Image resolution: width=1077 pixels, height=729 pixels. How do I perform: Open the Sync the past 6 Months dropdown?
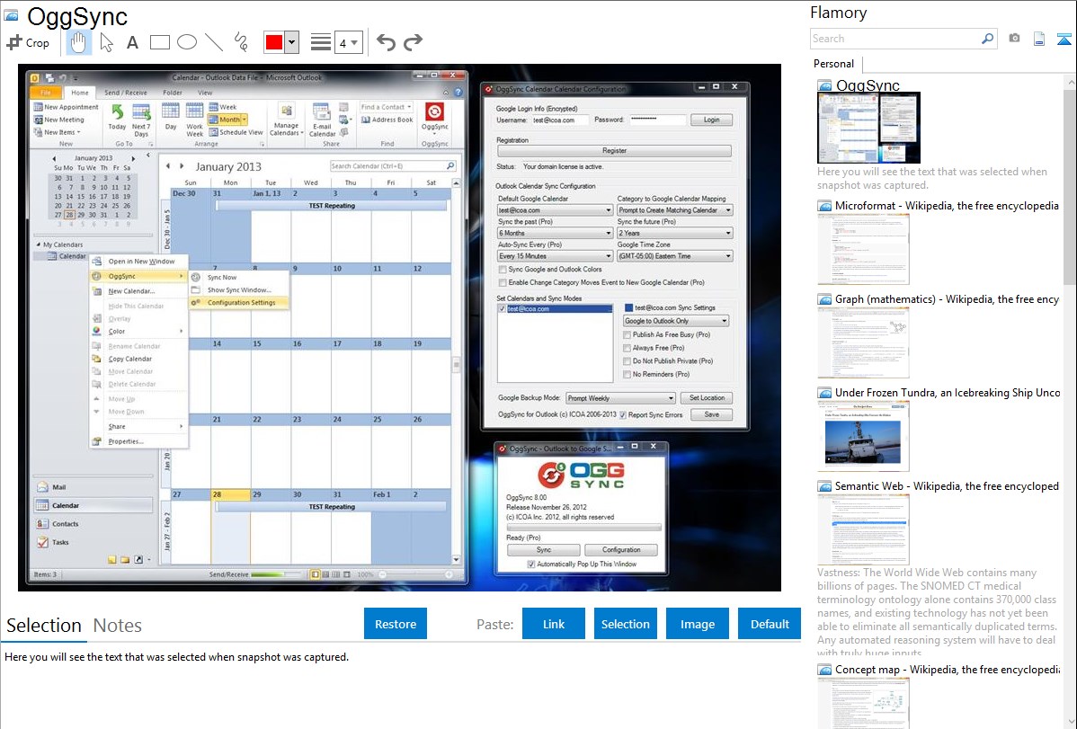pos(555,233)
